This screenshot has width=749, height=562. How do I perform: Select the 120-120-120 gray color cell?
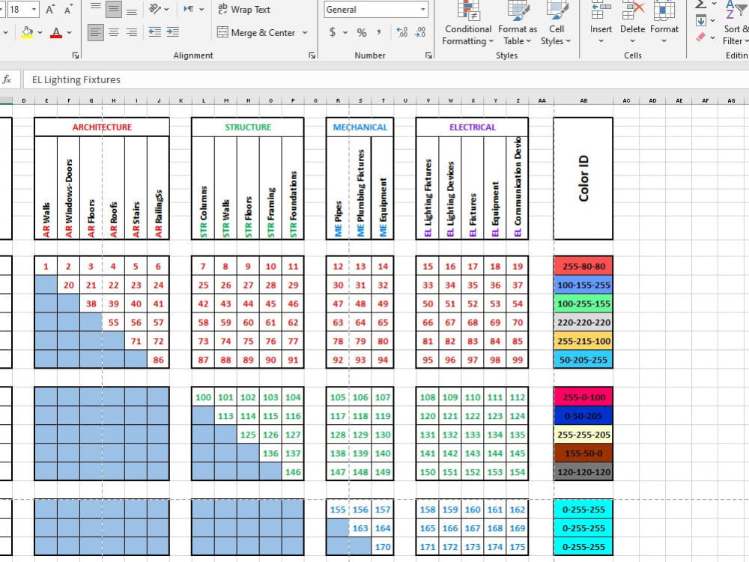pos(583,471)
